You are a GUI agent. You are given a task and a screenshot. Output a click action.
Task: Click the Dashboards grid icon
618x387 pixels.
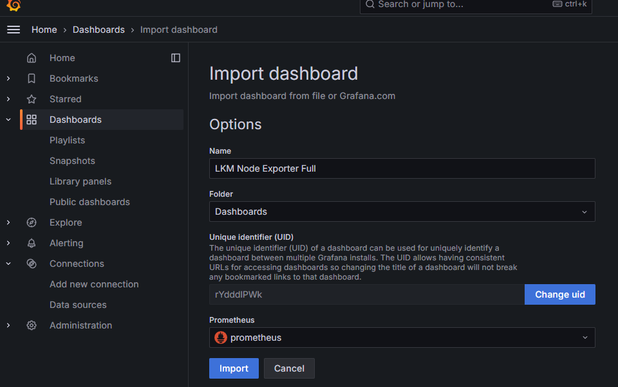[x=32, y=120]
